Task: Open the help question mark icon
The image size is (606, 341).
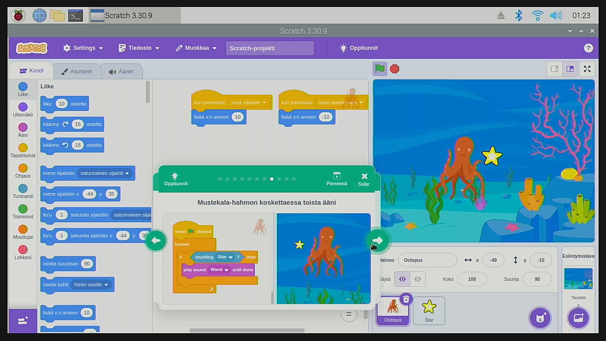Action: coord(588,48)
